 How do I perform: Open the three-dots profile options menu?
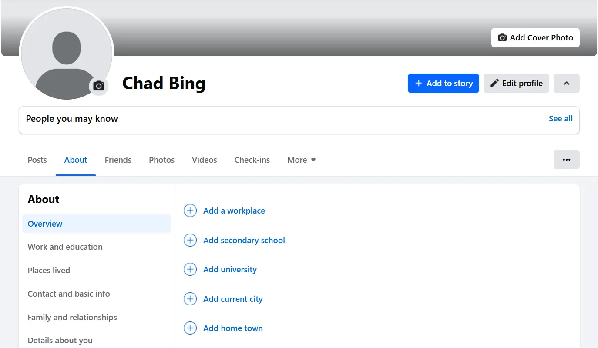click(x=566, y=160)
